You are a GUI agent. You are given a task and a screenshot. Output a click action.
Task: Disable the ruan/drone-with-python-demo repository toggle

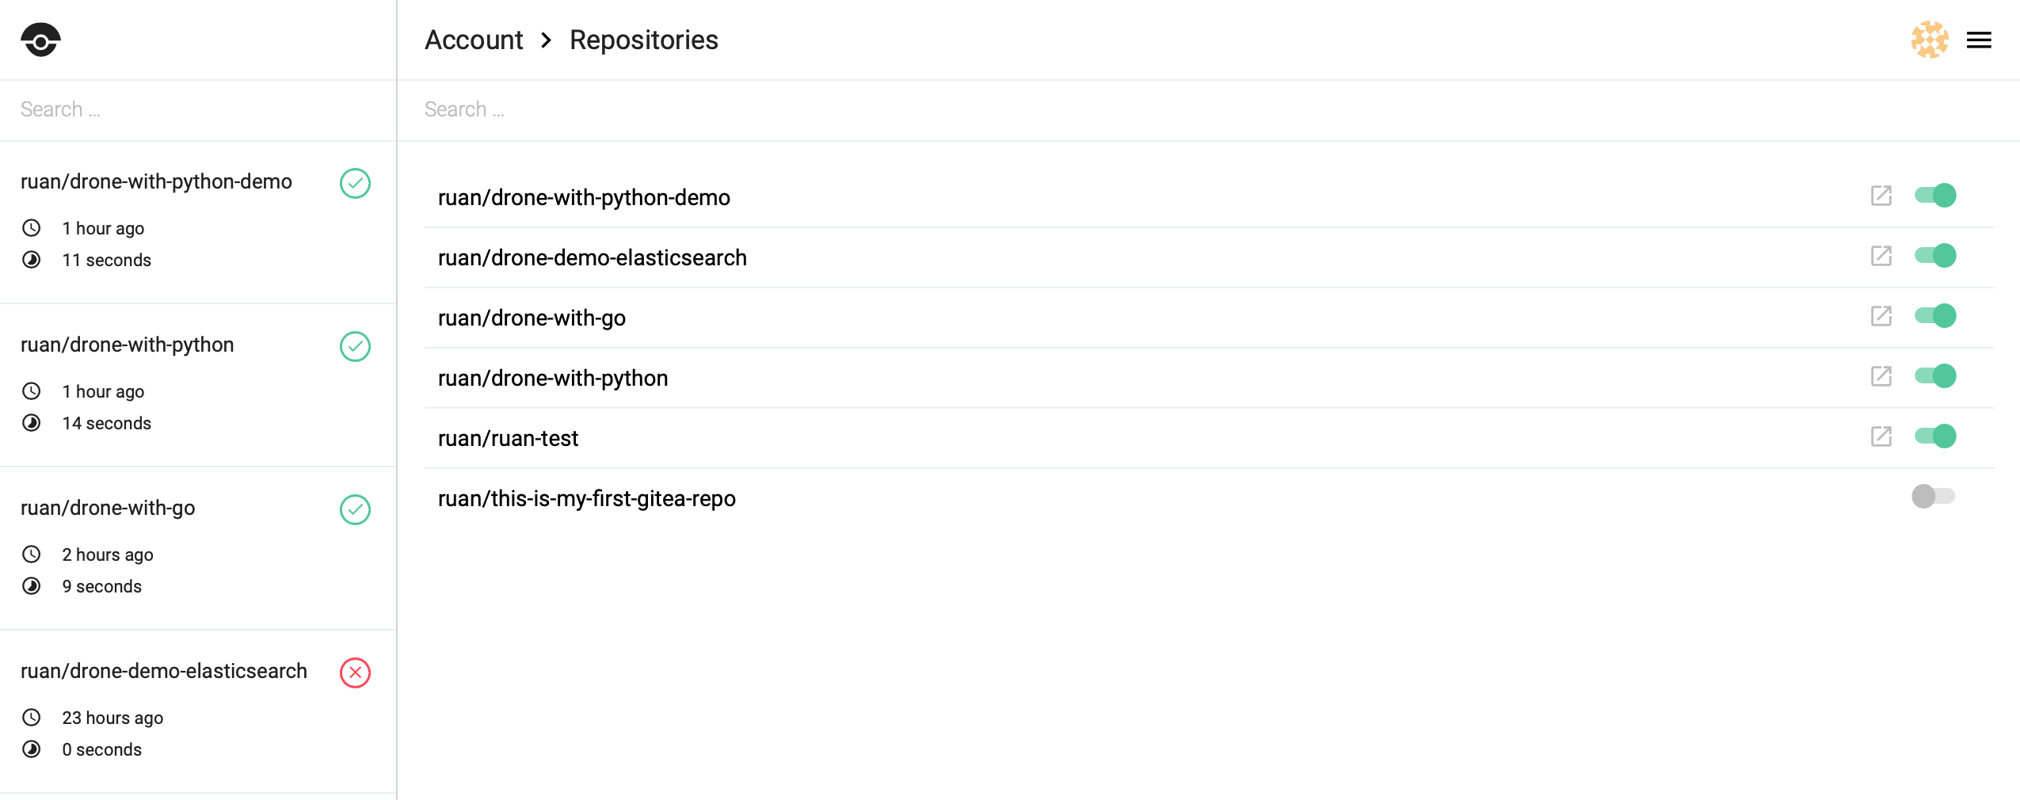(1935, 196)
